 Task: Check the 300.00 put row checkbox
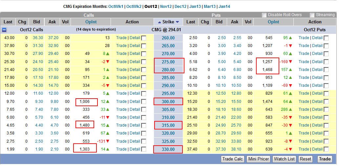[x=326, y=102]
